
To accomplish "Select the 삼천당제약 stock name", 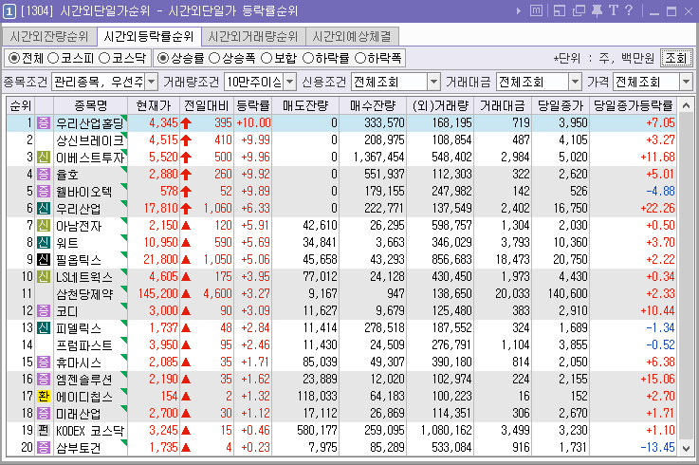I will (x=84, y=293).
